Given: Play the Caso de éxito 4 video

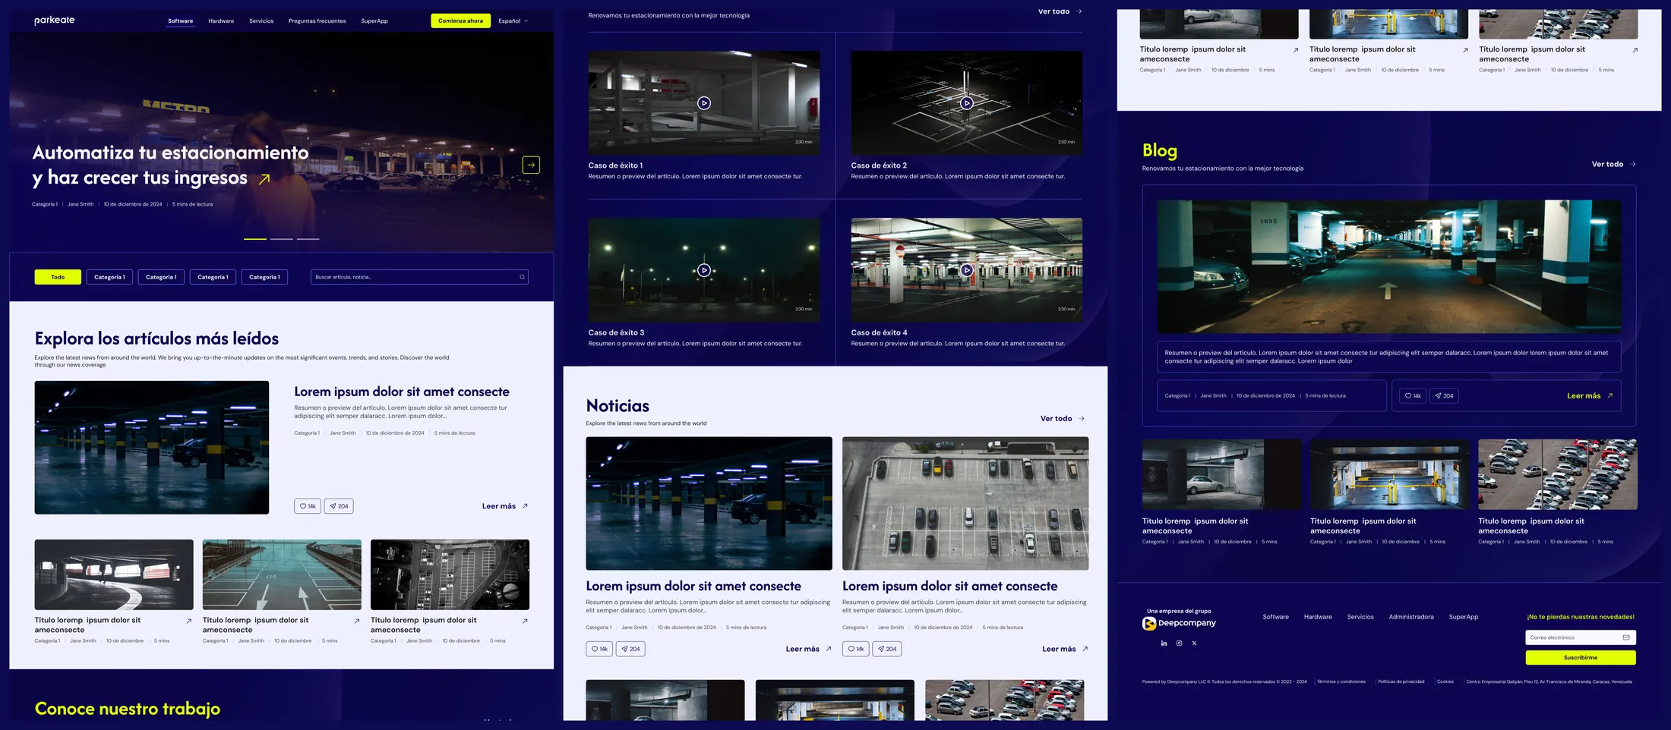Looking at the screenshot, I should click(x=966, y=270).
